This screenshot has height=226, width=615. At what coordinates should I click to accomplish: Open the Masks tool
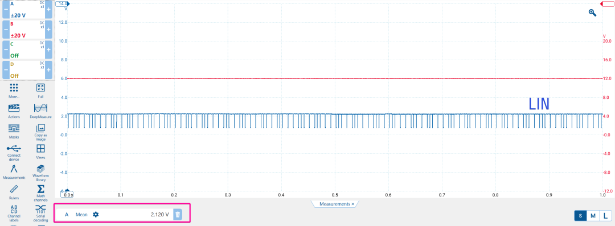pos(14,131)
